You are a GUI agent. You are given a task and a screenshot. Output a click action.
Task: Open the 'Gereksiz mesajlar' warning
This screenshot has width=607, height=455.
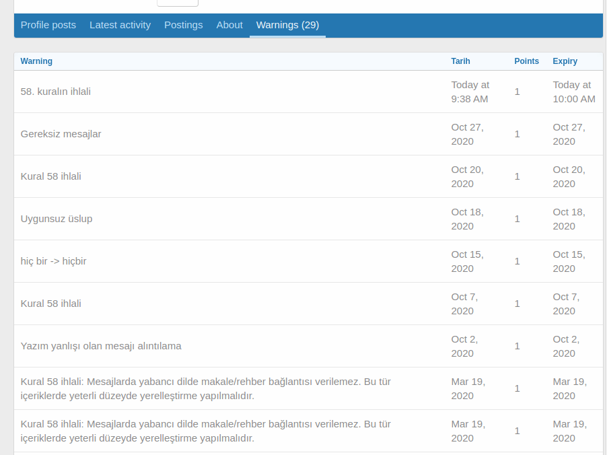tap(61, 134)
